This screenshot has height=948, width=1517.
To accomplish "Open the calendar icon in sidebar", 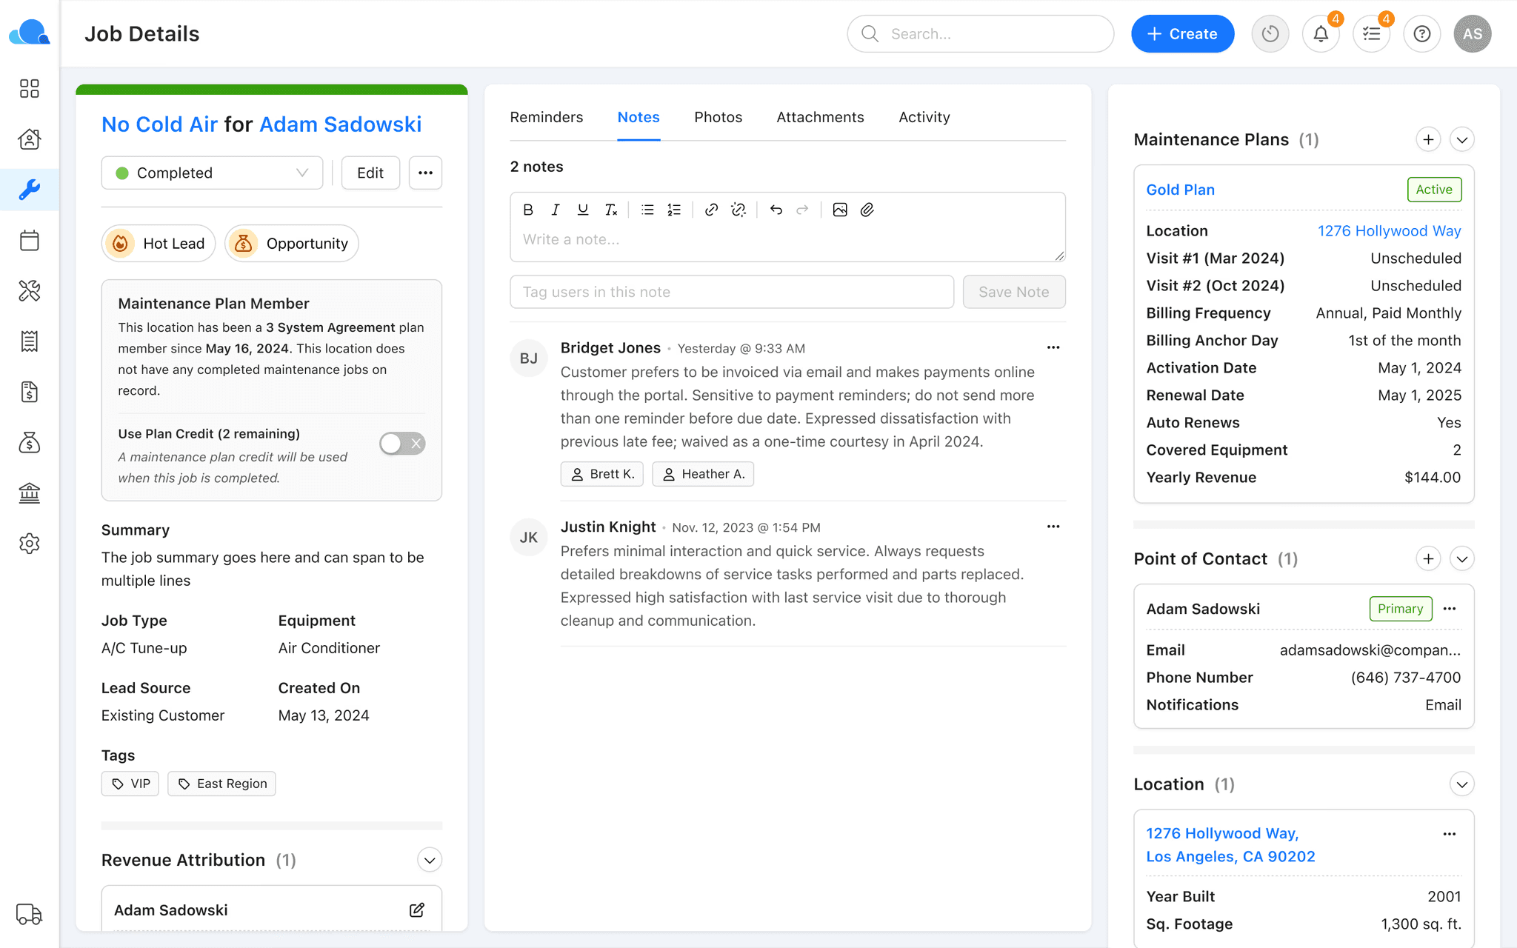I will (x=30, y=241).
